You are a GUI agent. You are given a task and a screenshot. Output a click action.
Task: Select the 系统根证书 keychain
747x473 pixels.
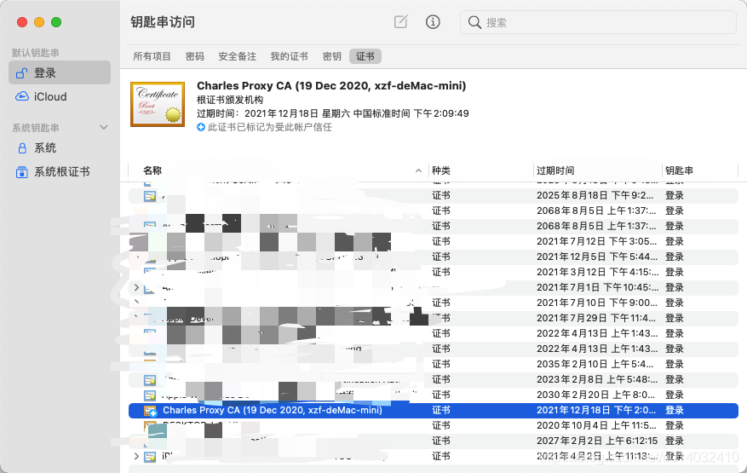tap(60, 171)
